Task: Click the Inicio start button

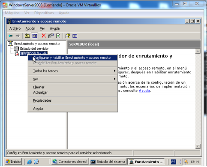Action: (x=13, y=162)
